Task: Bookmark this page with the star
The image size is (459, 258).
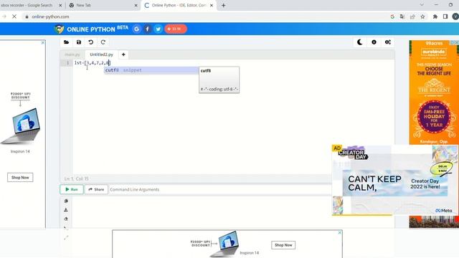Action: 422,16
